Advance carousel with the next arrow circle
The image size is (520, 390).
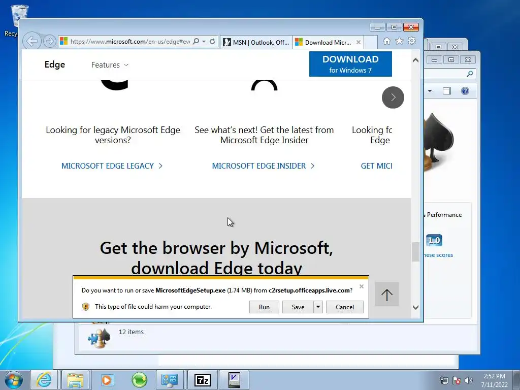tap(393, 97)
